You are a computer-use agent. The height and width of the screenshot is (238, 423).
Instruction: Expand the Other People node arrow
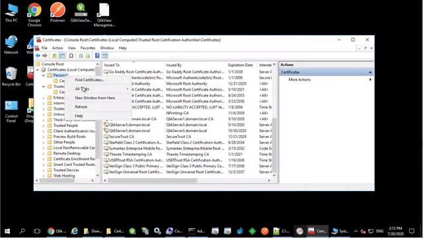pyautogui.click(x=44, y=142)
